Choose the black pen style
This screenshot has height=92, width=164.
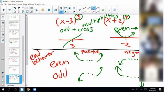85,8
